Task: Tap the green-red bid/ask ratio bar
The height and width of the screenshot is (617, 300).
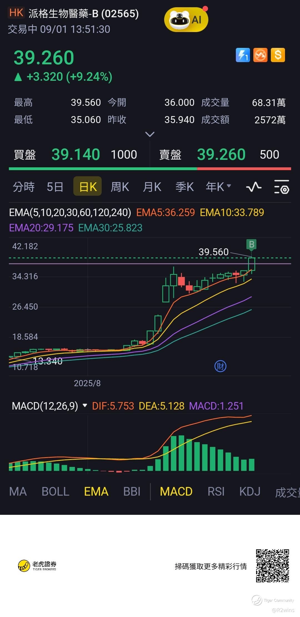Action: [150, 169]
